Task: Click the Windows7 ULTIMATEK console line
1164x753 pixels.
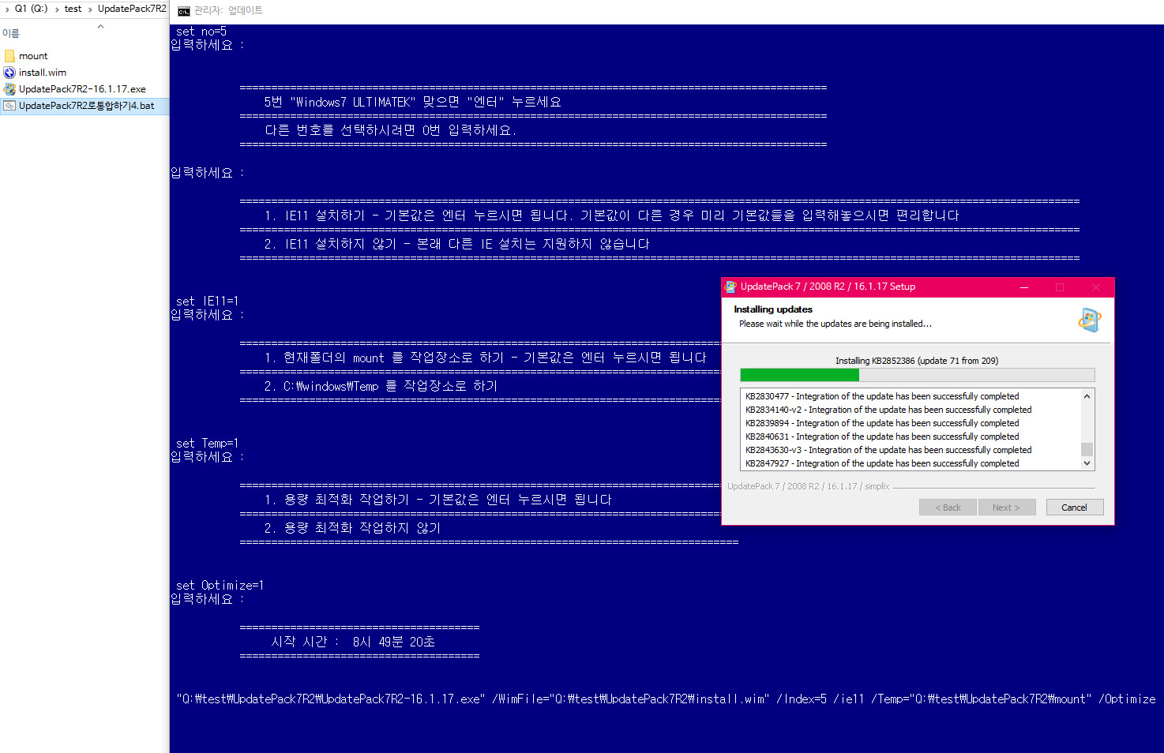Action: [x=413, y=102]
